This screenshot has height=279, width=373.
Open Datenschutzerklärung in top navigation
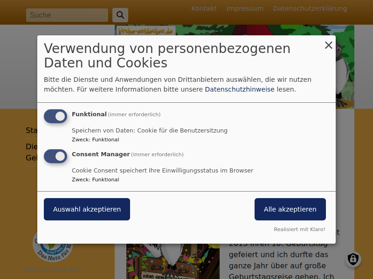[310, 8]
